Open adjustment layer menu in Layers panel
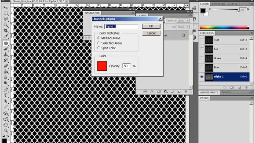Screen dimensions: 255x143 click(165, 91)
